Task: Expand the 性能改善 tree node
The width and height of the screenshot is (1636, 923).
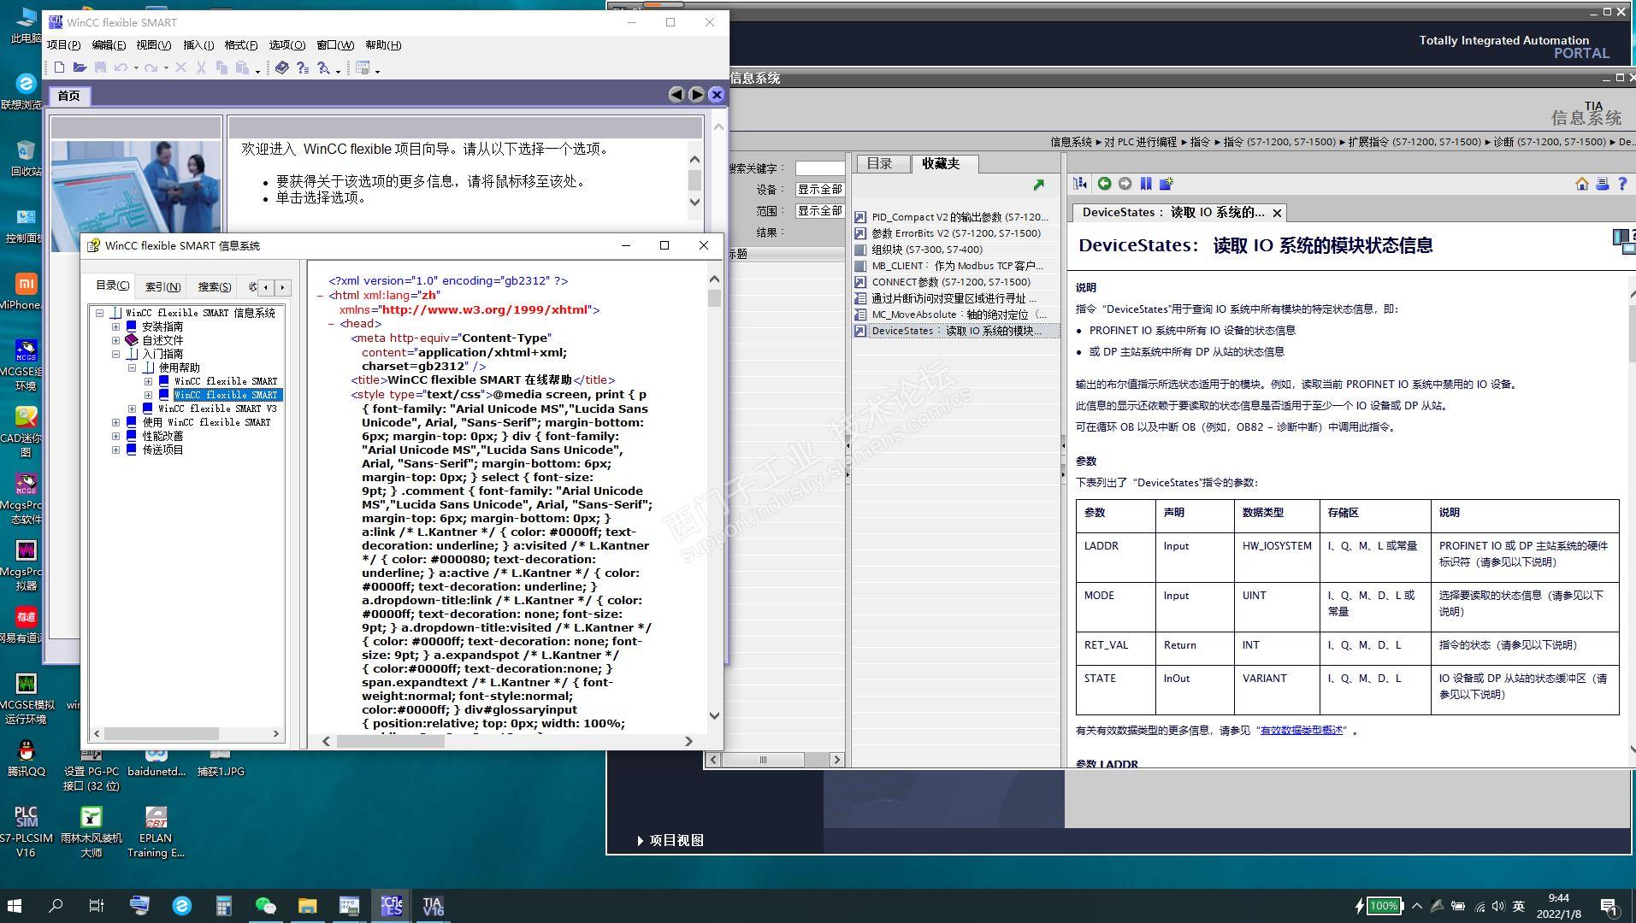Action: [116, 436]
